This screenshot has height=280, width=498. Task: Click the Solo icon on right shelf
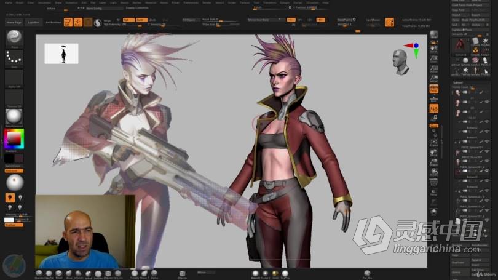pyautogui.click(x=434, y=212)
